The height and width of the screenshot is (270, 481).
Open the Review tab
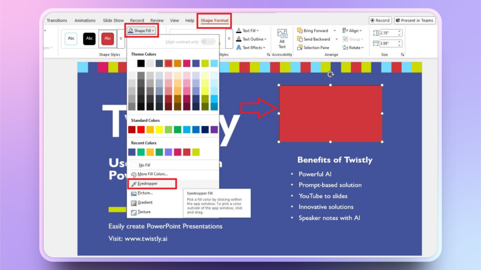pos(157,21)
